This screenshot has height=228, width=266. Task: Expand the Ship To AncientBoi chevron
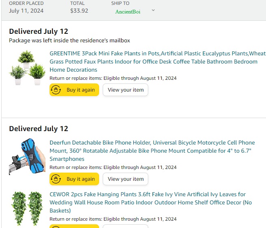[x=153, y=10]
